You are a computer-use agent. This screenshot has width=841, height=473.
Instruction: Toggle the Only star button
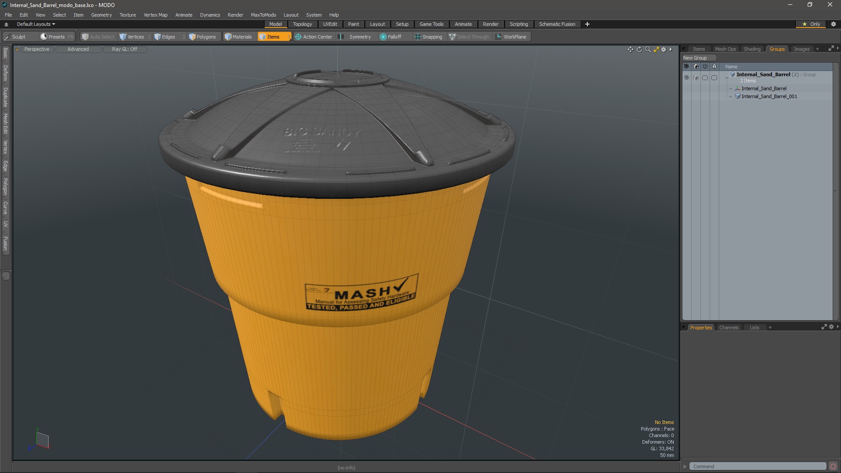[811, 24]
